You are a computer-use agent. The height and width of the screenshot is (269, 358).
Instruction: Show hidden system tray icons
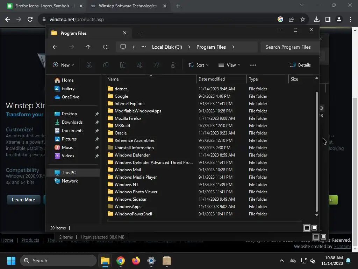click(282, 261)
